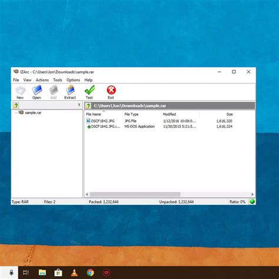Open the View menu

click(x=27, y=80)
